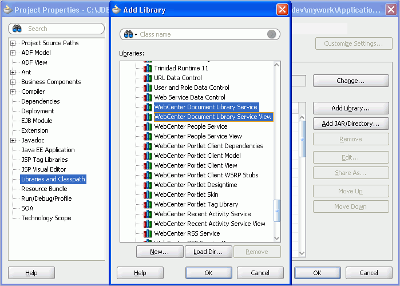
Task: Click the Project Properties classpath list scrollbar thumb
Action: pos(302,139)
